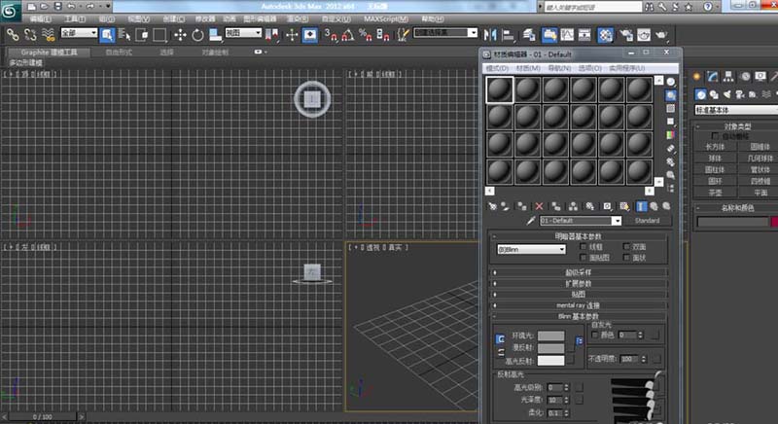This screenshot has height=424, width=778.
Task: Click the Select and Link chain icon
Action: (13, 35)
